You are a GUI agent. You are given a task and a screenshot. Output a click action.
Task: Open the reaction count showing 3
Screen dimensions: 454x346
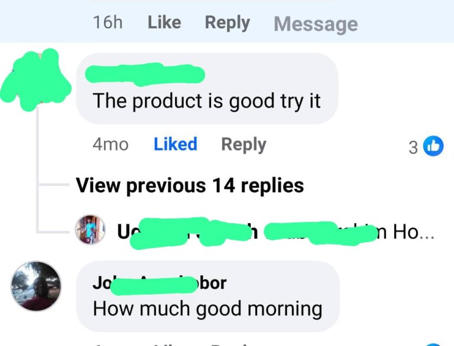413,147
